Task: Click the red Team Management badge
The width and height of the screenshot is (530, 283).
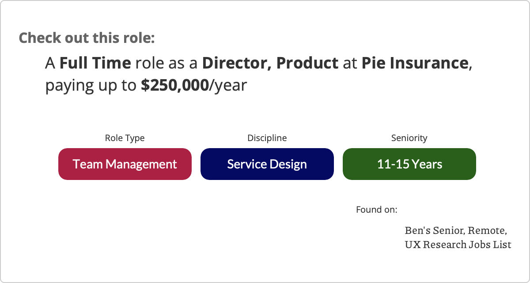Action: [x=125, y=164]
